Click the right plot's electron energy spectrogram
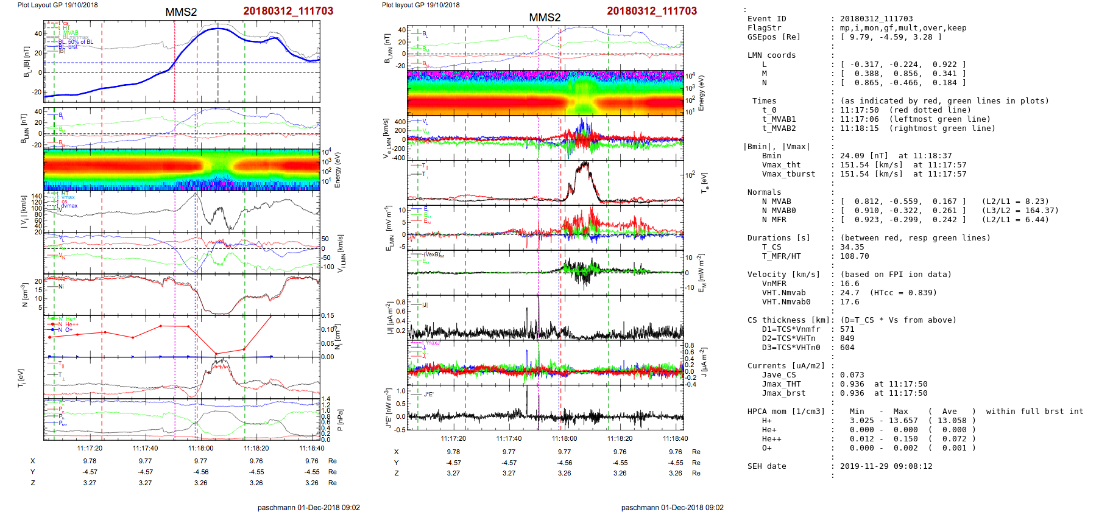Image resolution: width=1099 pixels, height=512 pixels. [x=545, y=93]
